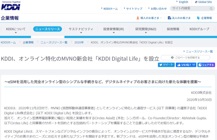Select the KDDIグループ menu item
This screenshot has width=217, height=140.
199,29
